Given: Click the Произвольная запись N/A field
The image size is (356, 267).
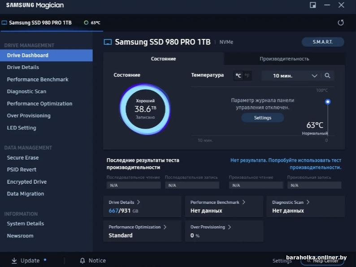Looking at the screenshot, I should click(314, 185).
